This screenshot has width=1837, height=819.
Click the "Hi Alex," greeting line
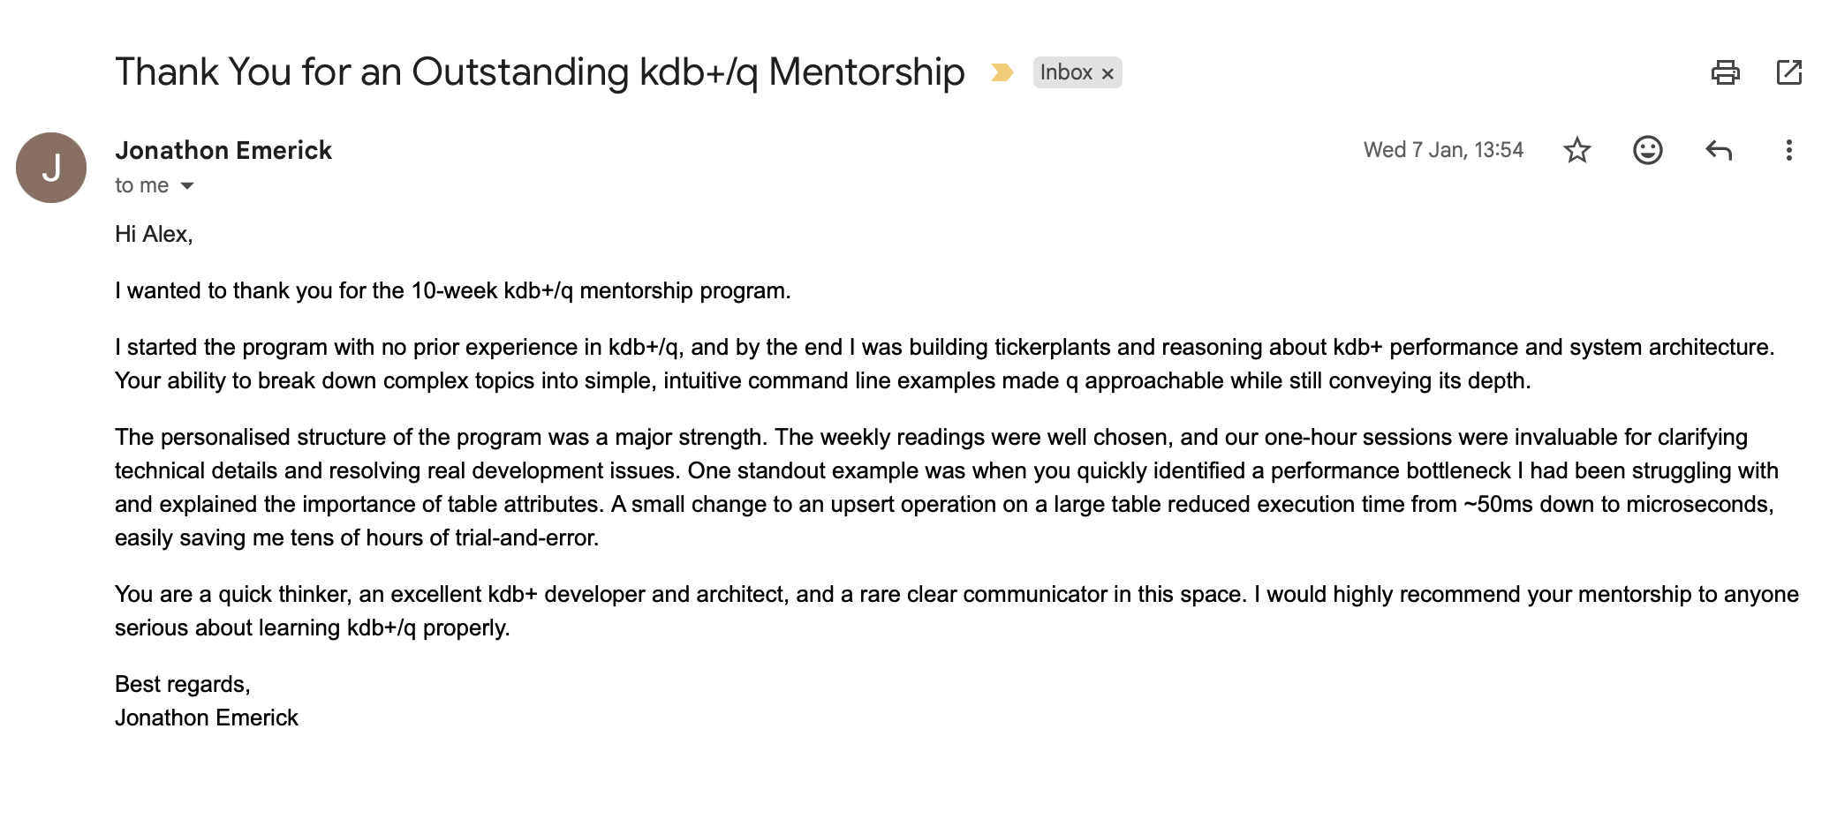click(x=154, y=234)
